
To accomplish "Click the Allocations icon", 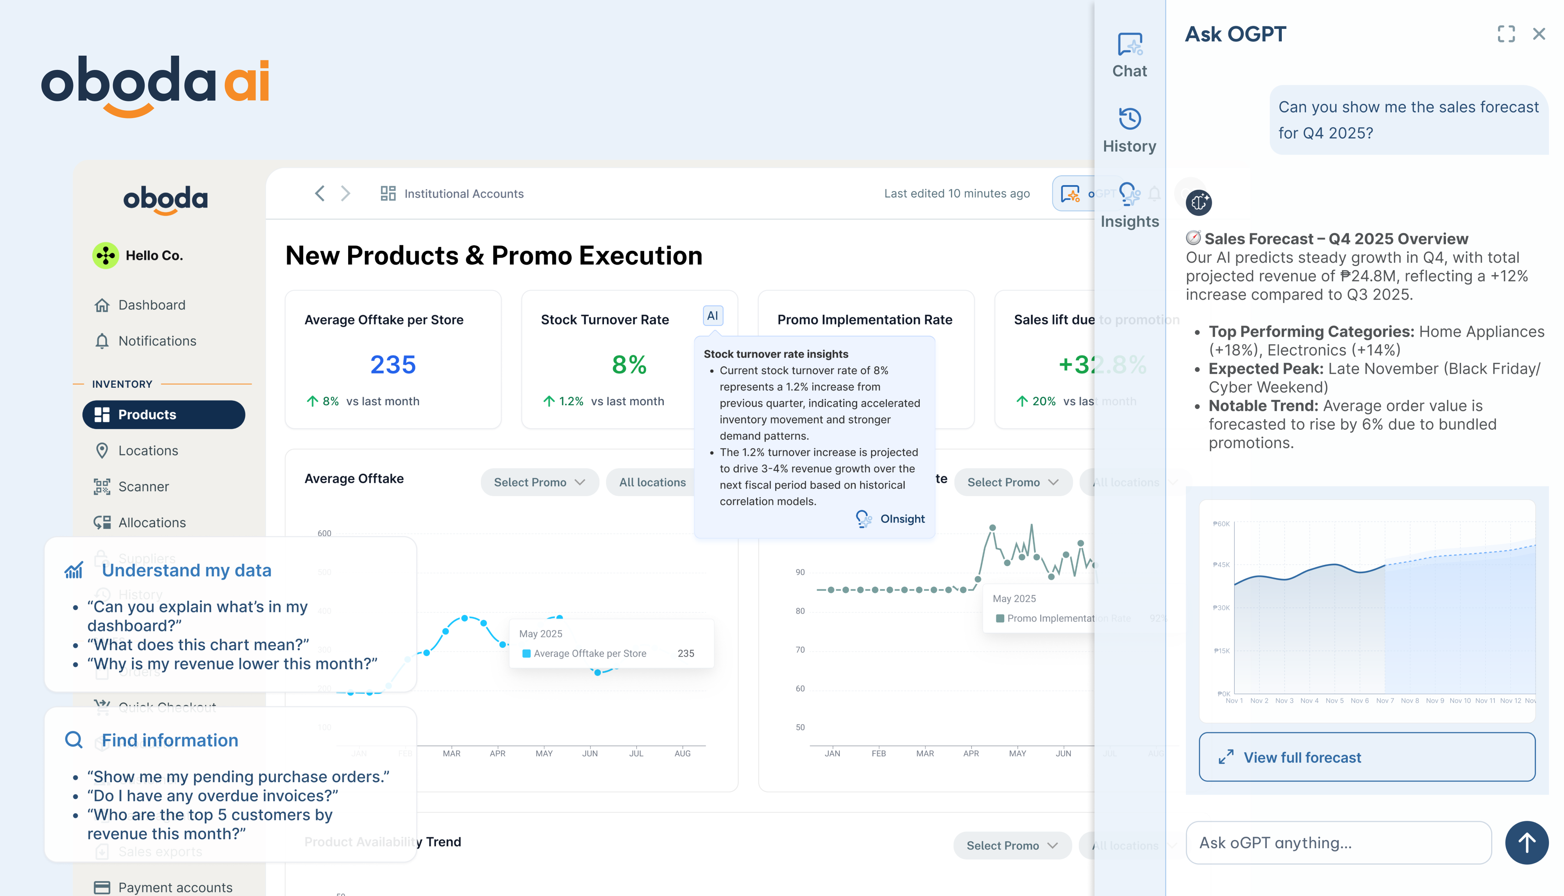I will pyautogui.click(x=102, y=523).
